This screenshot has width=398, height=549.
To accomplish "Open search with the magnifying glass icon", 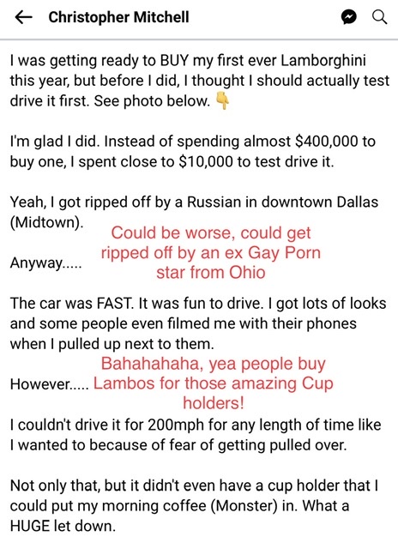I will pyautogui.click(x=379, y=16).
